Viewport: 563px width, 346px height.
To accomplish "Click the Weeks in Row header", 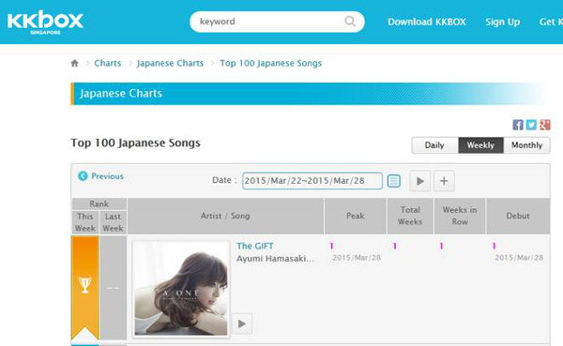I will (460, 216).
